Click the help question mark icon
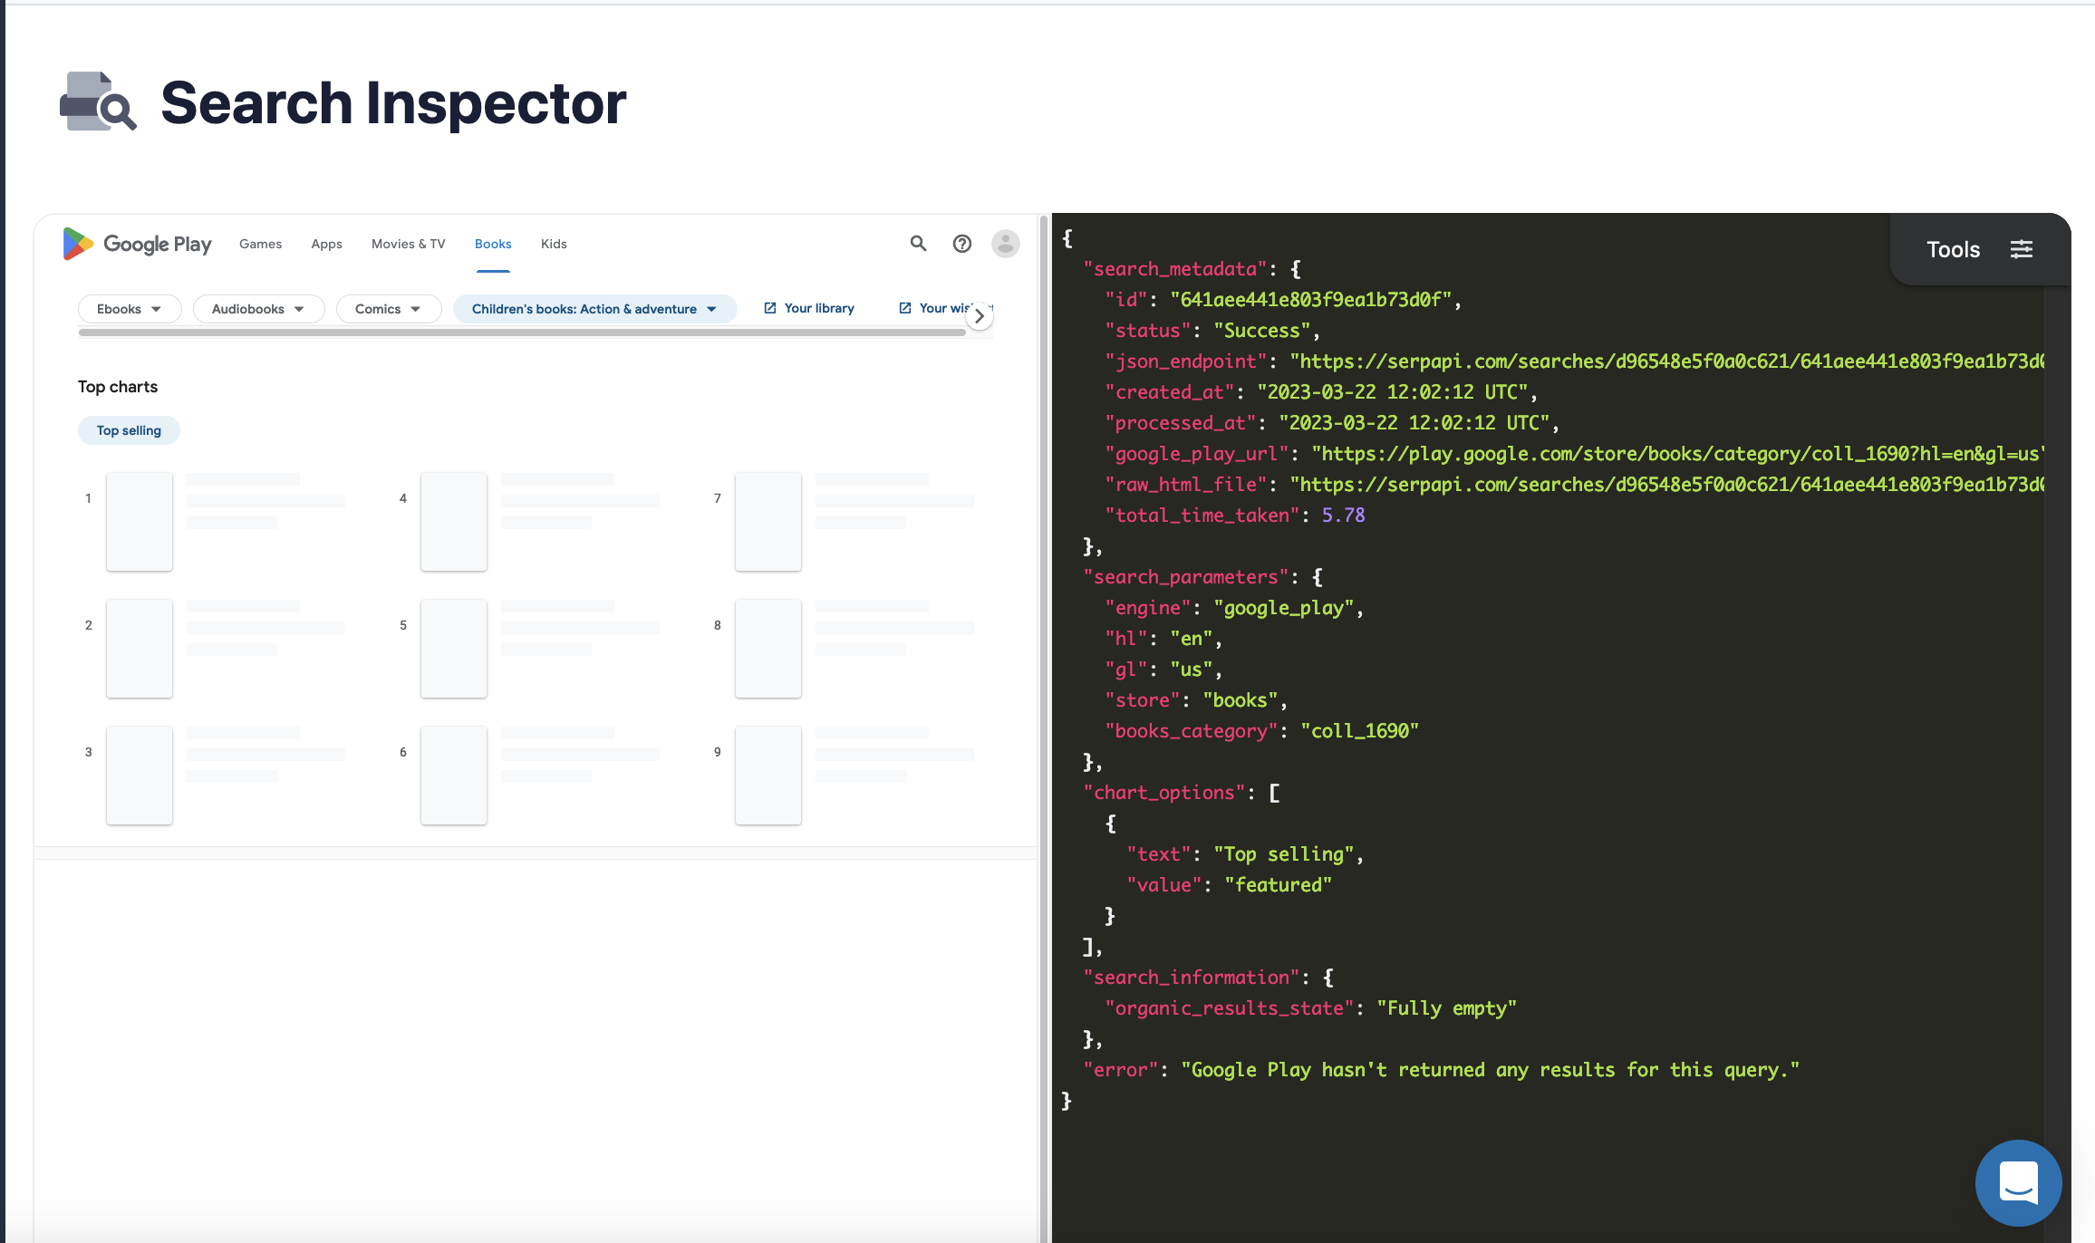 [x=962, y=244]
